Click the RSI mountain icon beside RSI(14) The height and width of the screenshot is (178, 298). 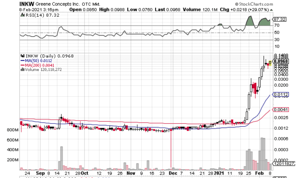(23, 15)
